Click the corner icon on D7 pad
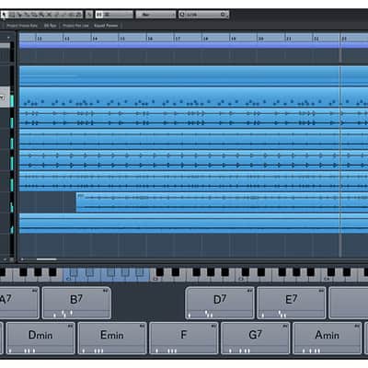This screenshot has width=368, height=368. tap(249, 291)
